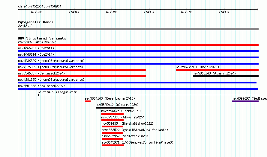This screenshot has height=157, width=267.
Task: Select the red esv33497 variant bar
Action: click(x=138, y=45)
